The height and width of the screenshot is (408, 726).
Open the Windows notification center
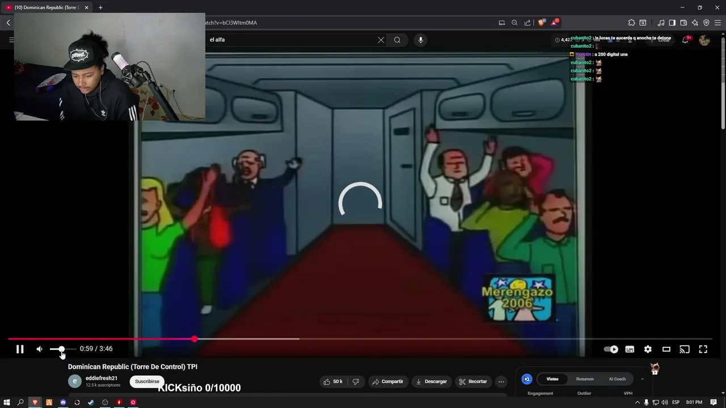click(x=714, y=402)
